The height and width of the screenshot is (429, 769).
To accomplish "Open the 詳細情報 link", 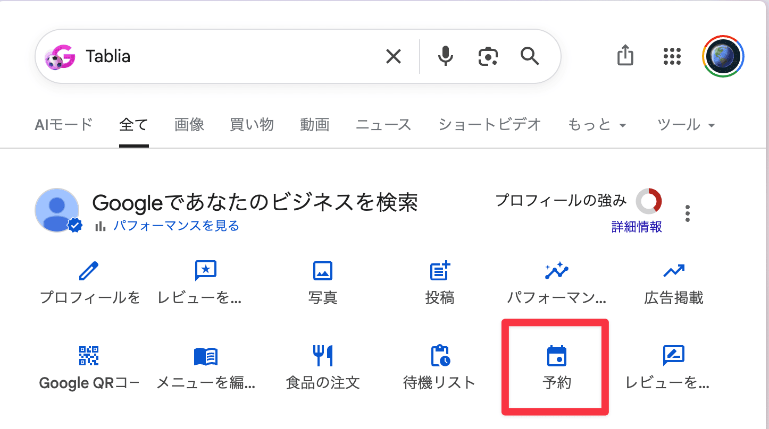I will click(637, 227).
